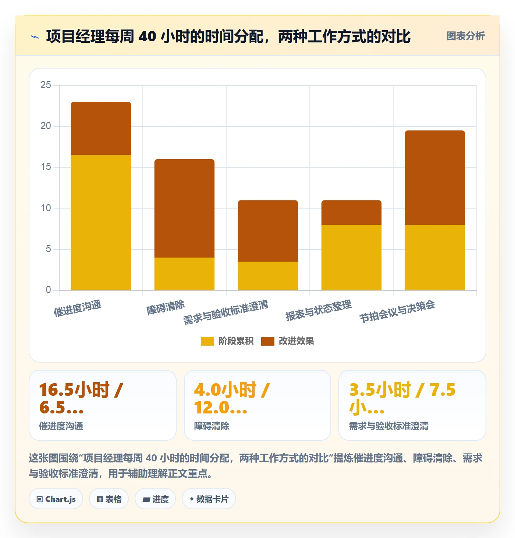Image resolution: width=515 pixels, height=538 pixels.
Task: Click the 3.5小时 / 7.5 小… card value
Action: pyautogui.click(x=402, y=398)
